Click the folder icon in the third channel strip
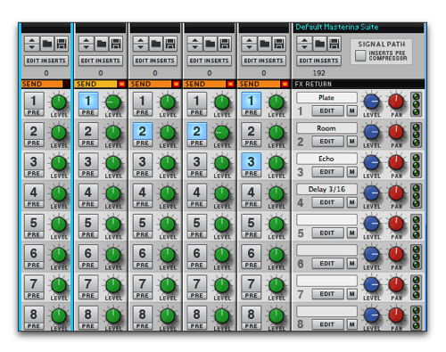 coord(156,44)
